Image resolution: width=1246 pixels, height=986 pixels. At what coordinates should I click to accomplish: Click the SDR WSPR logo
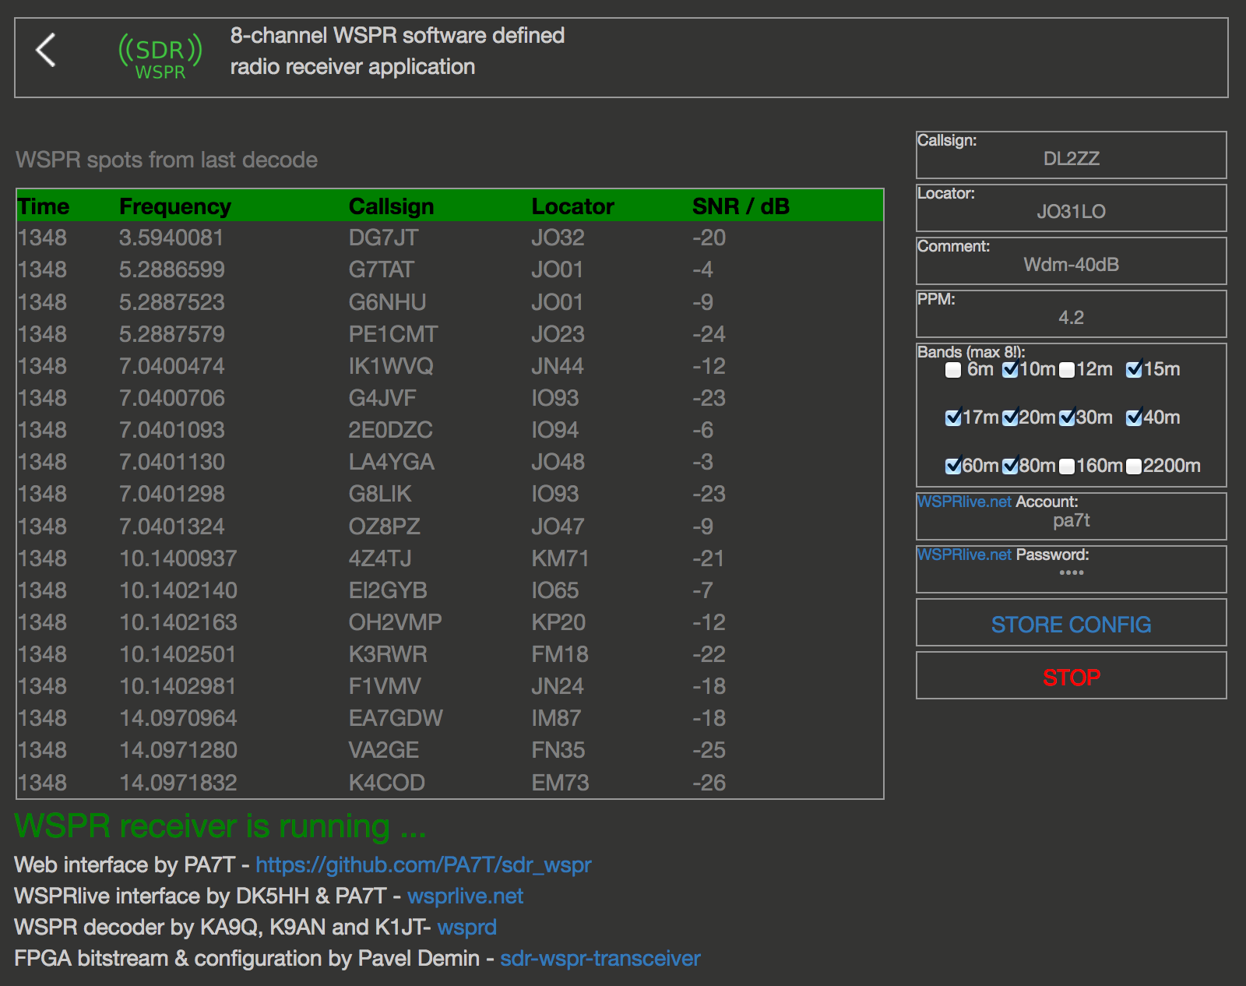click(x=160, y=56)
